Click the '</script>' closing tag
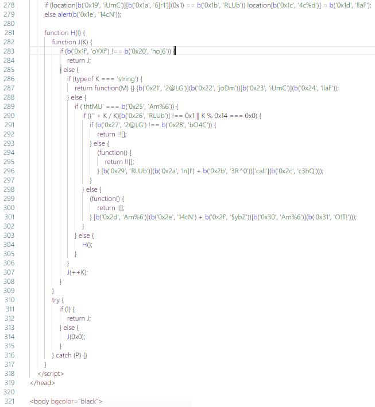375x407 pixels. coord(51,374)
